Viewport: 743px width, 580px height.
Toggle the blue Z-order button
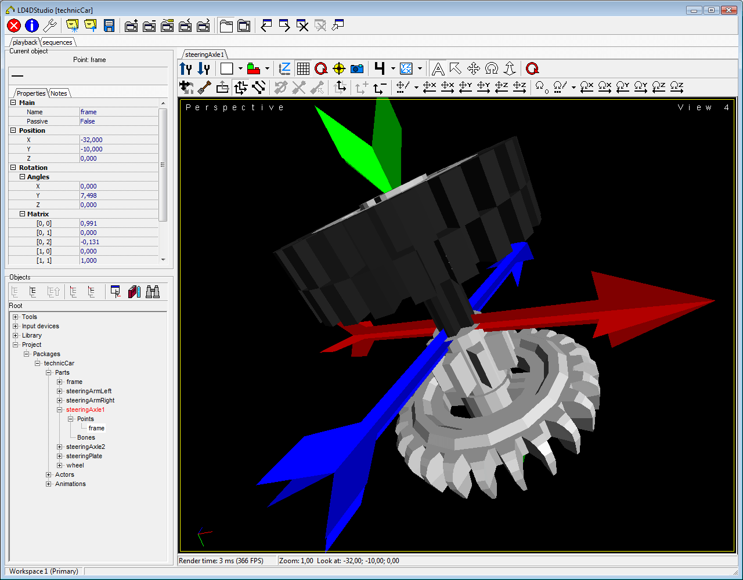click(285, 68)
